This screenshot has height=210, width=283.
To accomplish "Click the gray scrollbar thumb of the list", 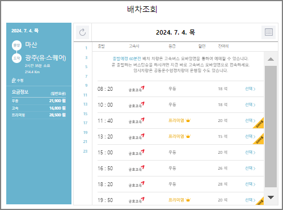I will click(x=271, y=127).
